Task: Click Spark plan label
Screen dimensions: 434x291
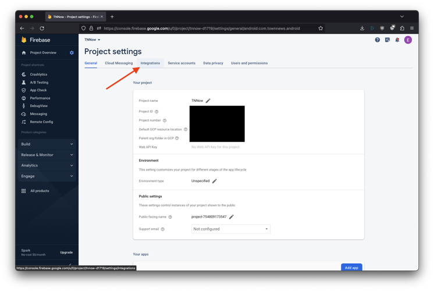Action: tap(26, 250)
